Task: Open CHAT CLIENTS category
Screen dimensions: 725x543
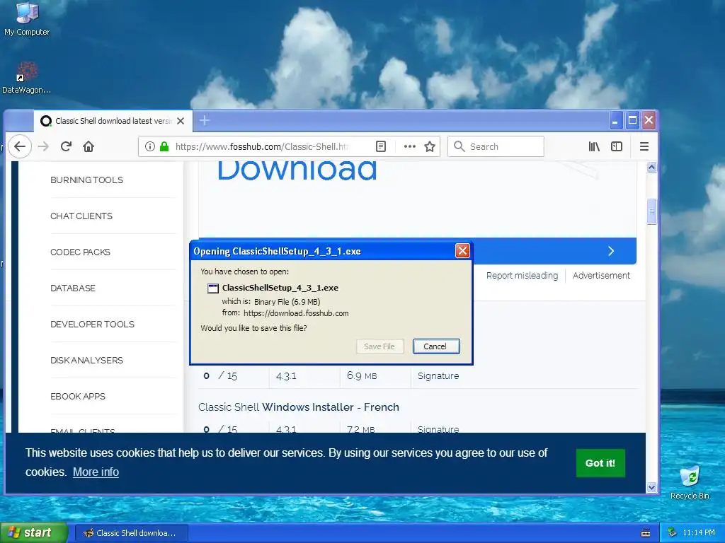Action: (x=81, y=216)
